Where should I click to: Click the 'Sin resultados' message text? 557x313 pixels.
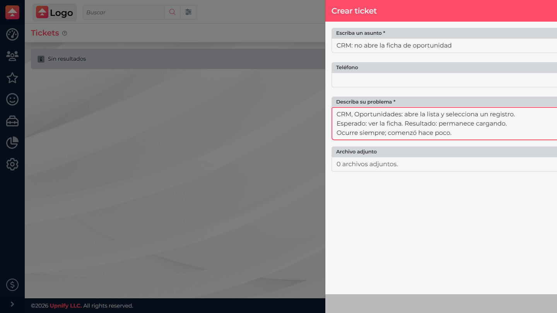67,59
